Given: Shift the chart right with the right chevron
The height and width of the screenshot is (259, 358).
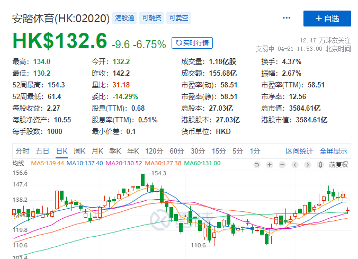Looking at the screenshot, I should (x=308, y=165).
